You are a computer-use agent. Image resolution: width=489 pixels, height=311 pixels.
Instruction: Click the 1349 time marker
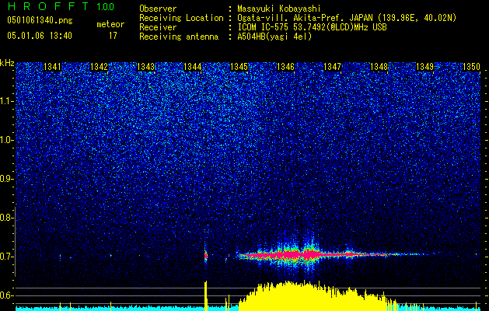425,67
